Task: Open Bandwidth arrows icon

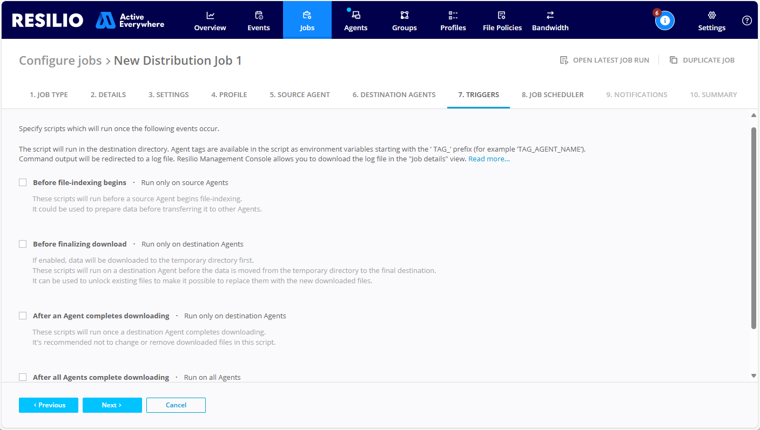Action: click(550, 16)
